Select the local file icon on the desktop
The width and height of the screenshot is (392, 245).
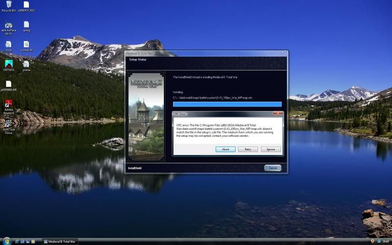9,46
